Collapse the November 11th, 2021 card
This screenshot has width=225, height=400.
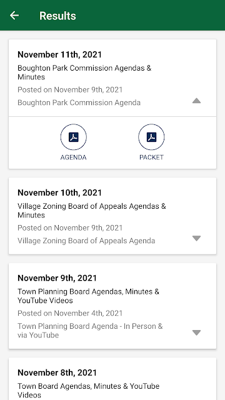(x=196, y=101)
